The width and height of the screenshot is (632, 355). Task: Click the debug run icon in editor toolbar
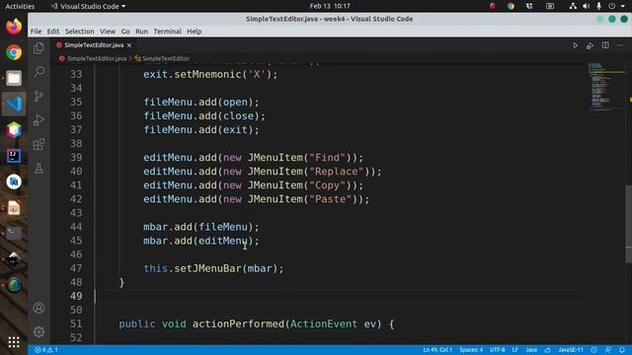click(x=590, y=45)
